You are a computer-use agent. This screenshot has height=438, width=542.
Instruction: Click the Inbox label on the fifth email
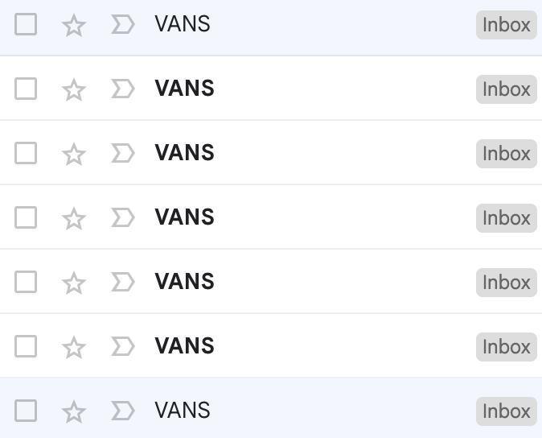point(506,283)
